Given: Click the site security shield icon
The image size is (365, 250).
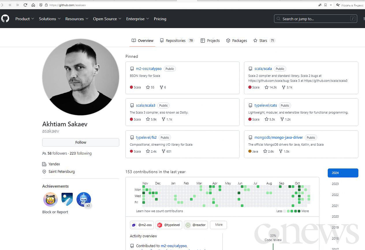Looking at the screenshot, I should coord(40,5).
